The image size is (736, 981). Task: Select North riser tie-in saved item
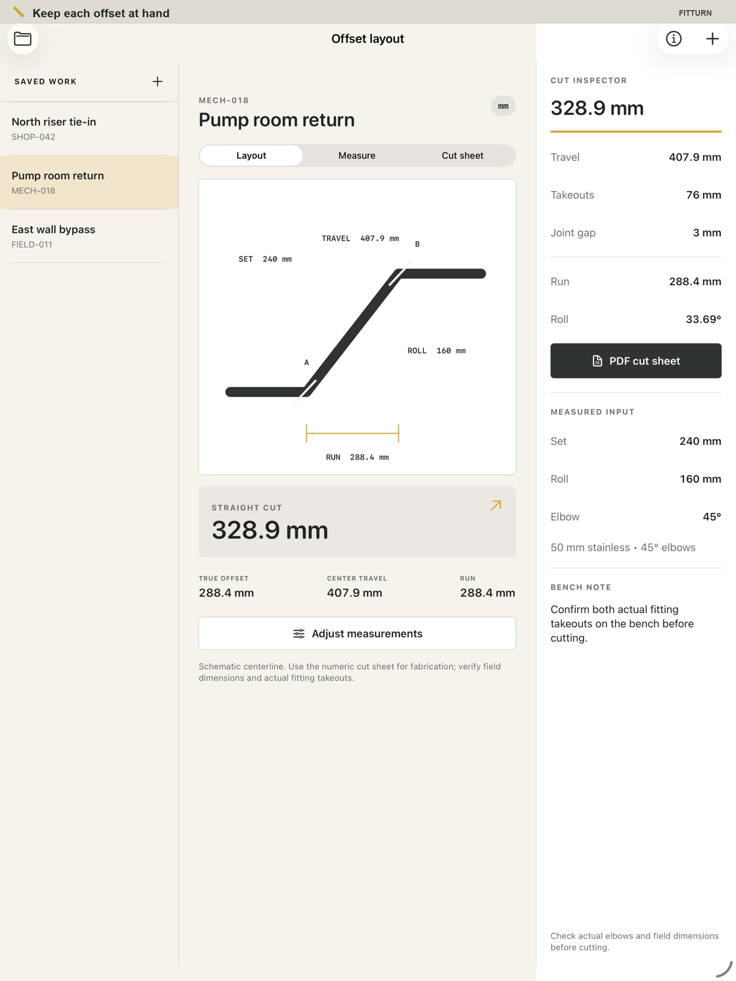[x=89, y=129]
